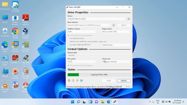The image size is (187, 105).
Task: Collapse Hide advanced drive properties
Action: (x=80, y=36)
